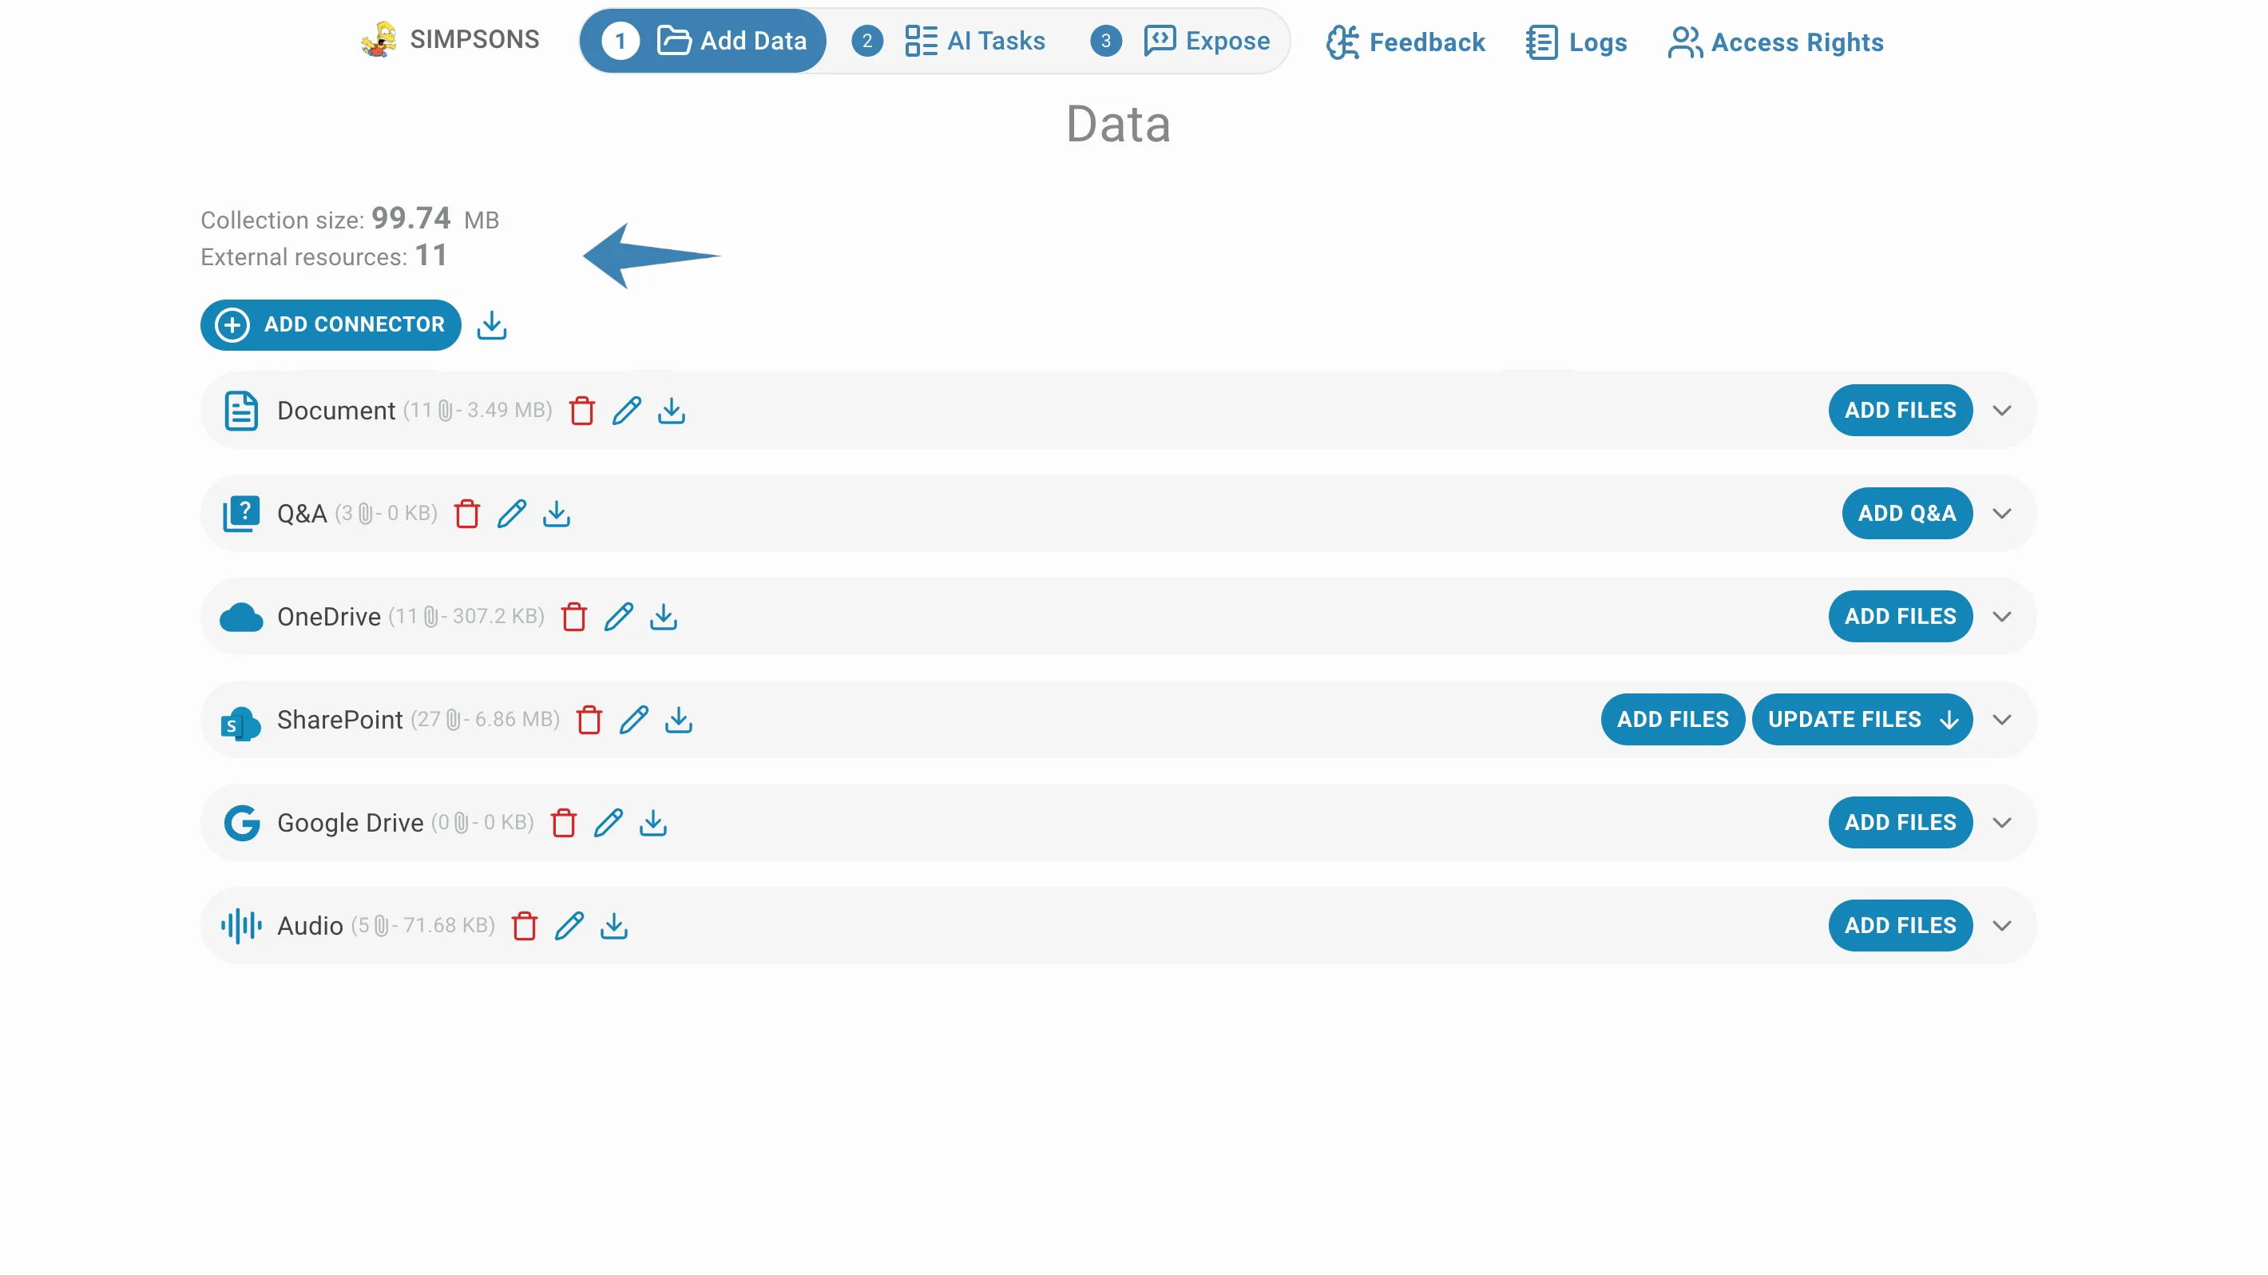Expand the Document connector row

(x=2002, y=411)
